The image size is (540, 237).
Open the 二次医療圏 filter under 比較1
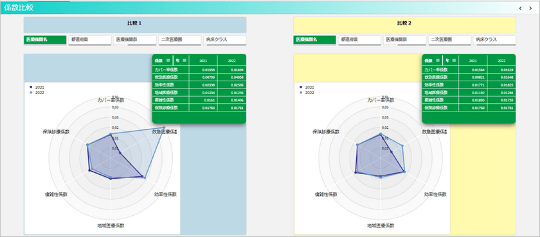180,40
